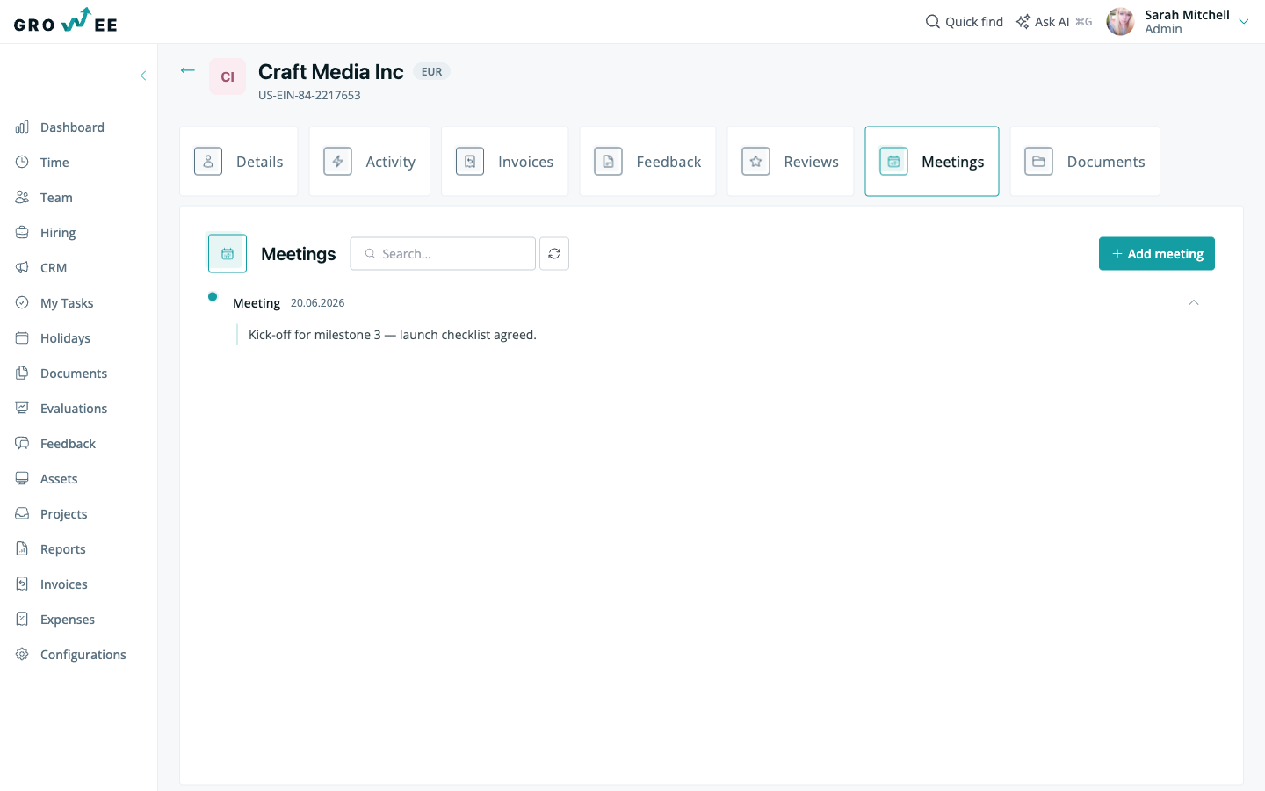Open the user menu dropdown chevron
This screenshot has width=1265, height=791.
click(x=1244, y=22)
